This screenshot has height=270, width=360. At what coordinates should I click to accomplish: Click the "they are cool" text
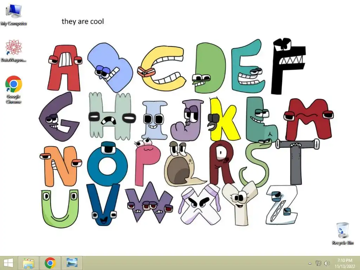coord(83,21)
